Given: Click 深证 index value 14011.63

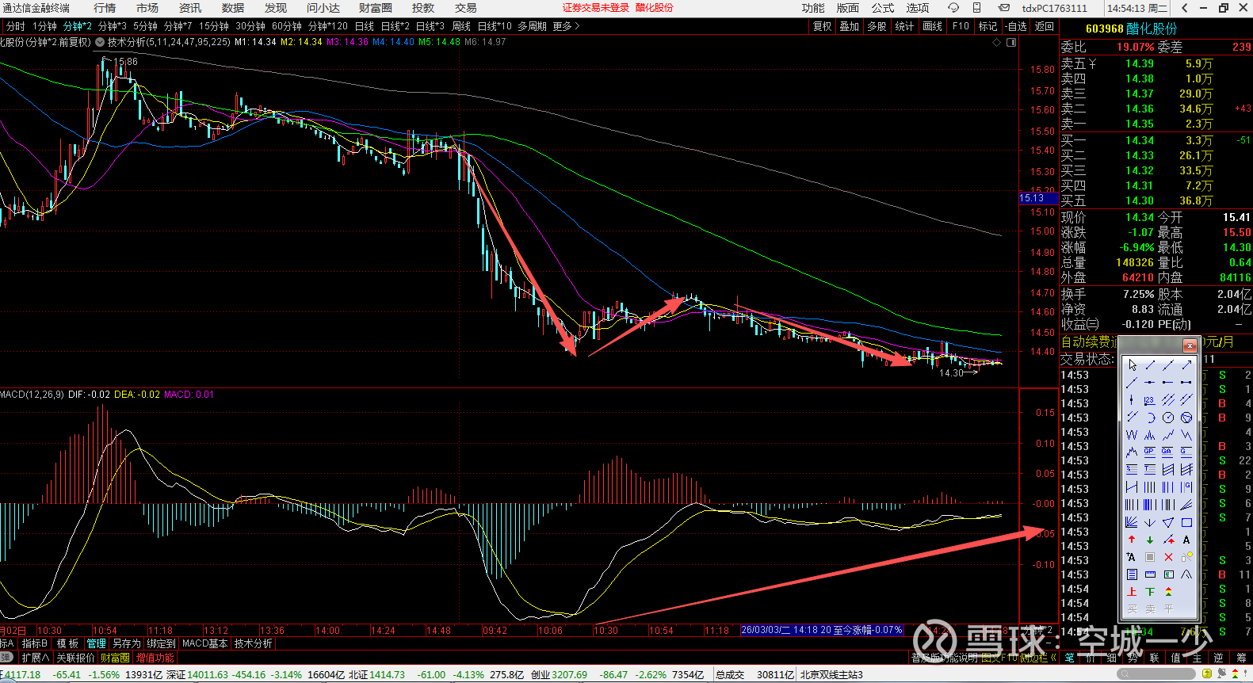Looking at the screenshot, I should coord(209,675).
